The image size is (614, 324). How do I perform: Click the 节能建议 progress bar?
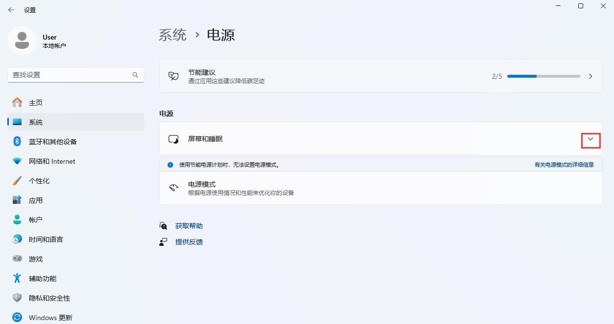click(544, 76)
